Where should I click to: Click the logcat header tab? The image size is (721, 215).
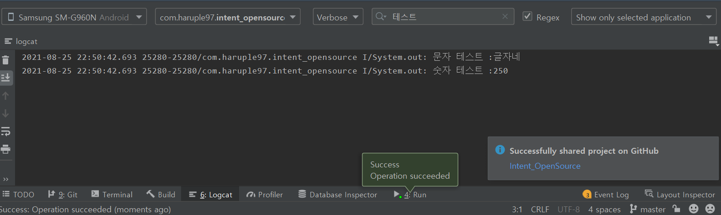pyautogui.click(x=21, y=41)
